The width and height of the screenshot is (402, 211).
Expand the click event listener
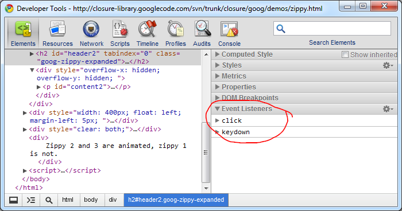[217, 120]
